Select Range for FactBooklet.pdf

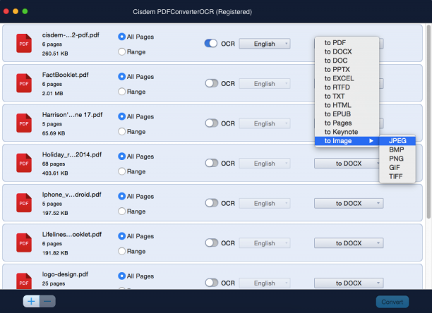point(122,92)
